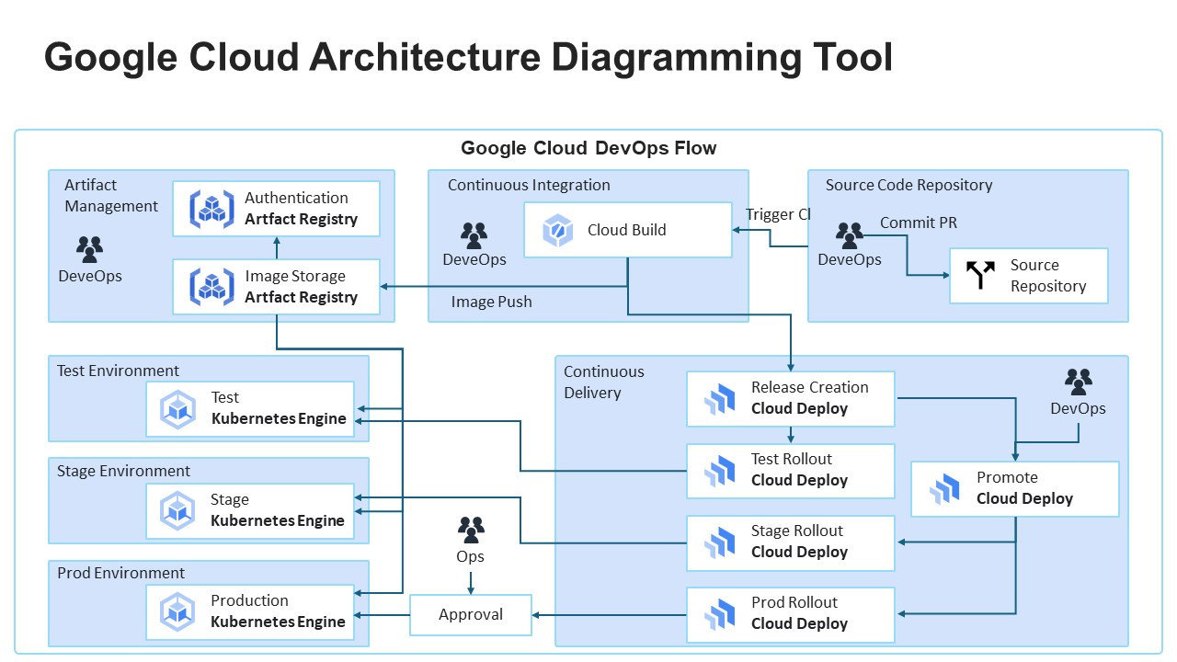Select the Release Creation Cloud Deploy icon
Viewport: 1177px width, 662px height.
point(720,399)
